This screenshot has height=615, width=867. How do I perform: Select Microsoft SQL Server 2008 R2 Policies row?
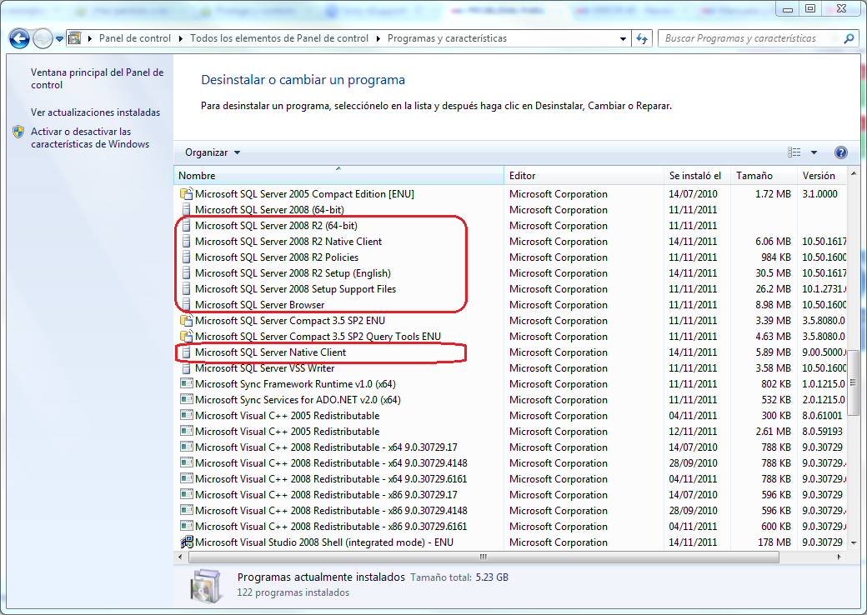(x=510, y=257)
